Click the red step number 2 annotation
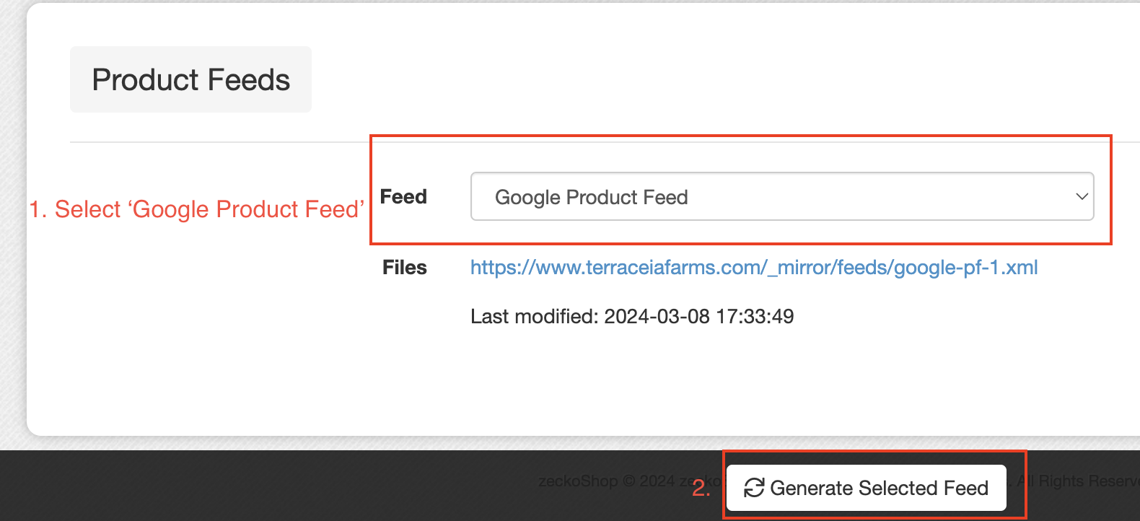This screenshot has width=1140, height=521. tap(701, 489)
